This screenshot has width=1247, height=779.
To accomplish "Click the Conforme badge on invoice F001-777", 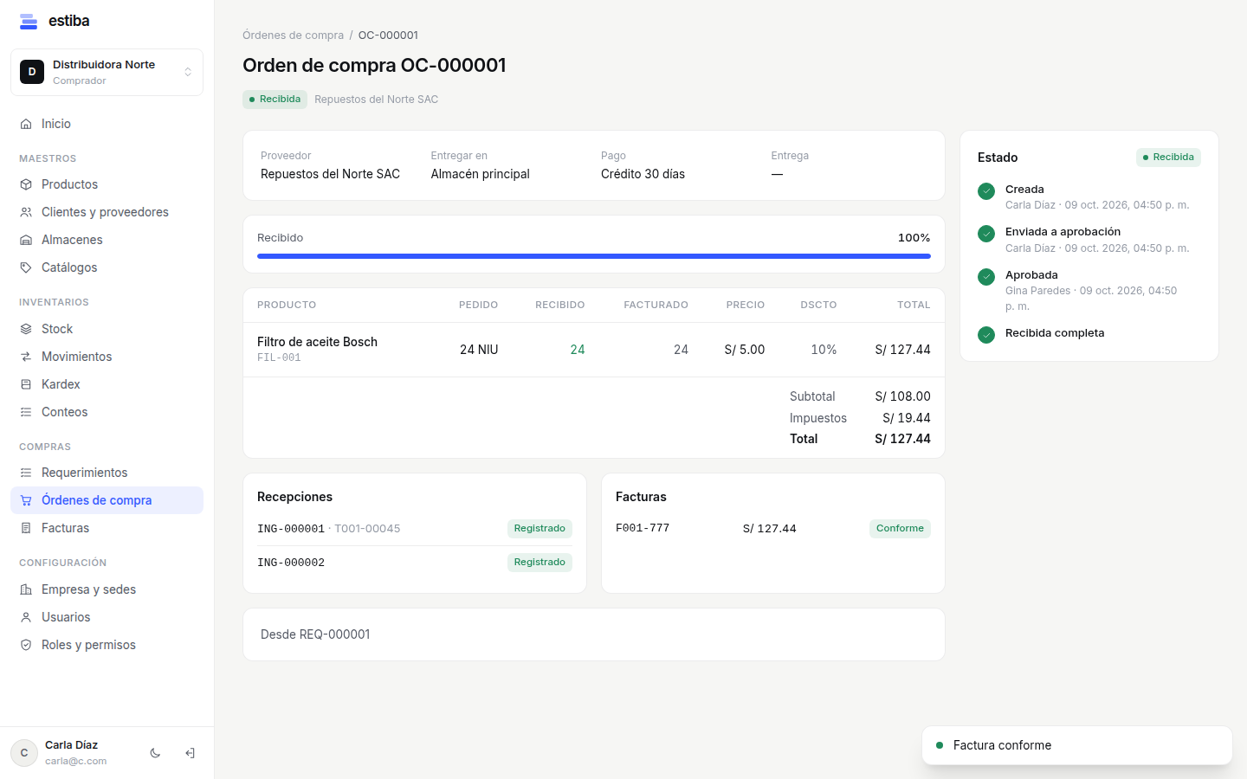I will [900, 529].
